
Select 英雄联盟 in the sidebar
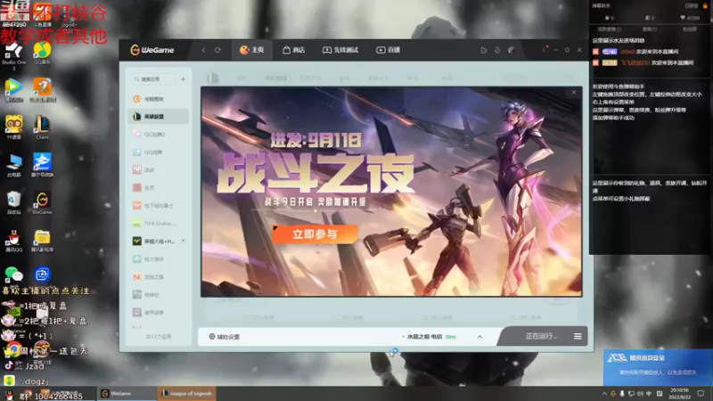click(x=158, y=117)
